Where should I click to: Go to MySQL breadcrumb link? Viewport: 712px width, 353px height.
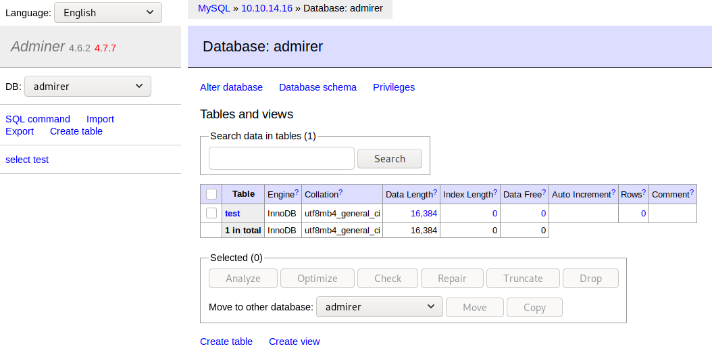214,8
